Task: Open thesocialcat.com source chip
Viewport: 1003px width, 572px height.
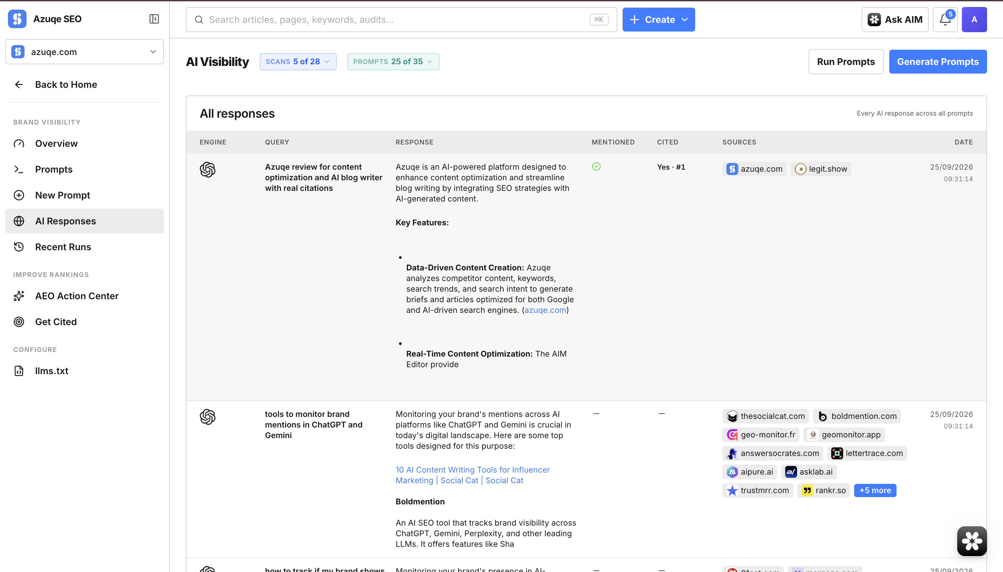Action: tap(765, 416)
